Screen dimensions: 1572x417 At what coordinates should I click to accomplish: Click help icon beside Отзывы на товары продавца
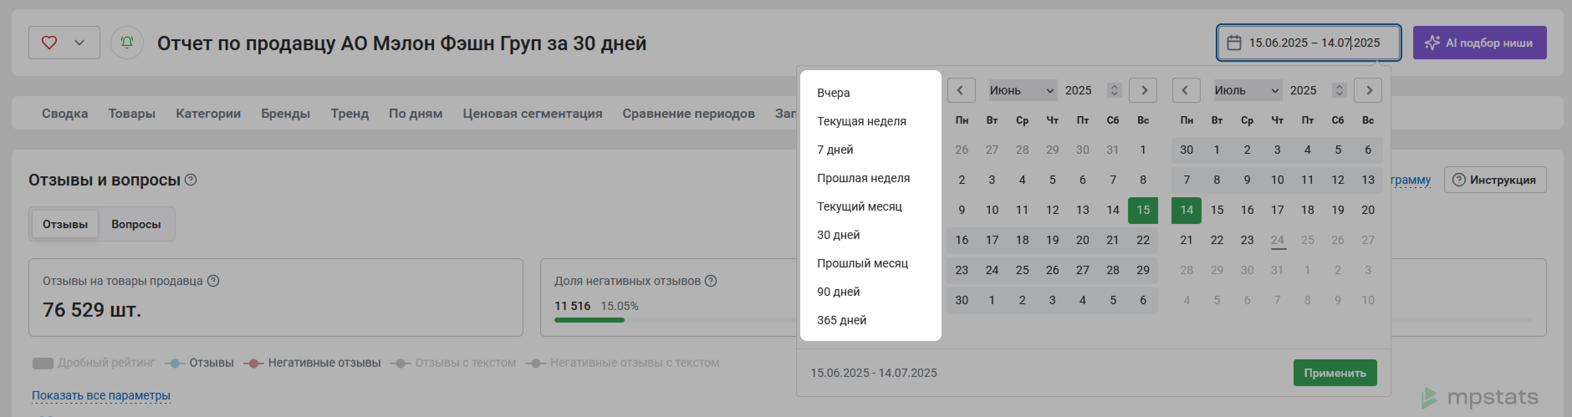(x=213, y=281)
